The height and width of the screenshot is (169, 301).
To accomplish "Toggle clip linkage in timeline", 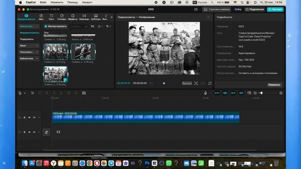I will 233,93.
